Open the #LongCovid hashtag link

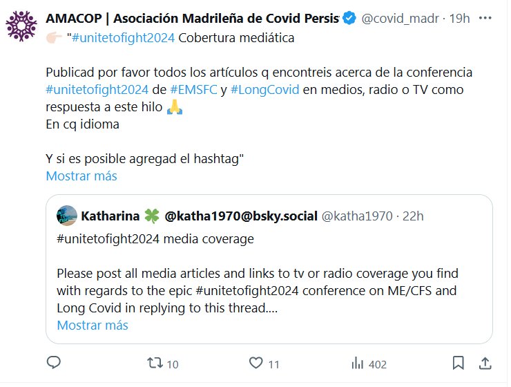click(264, 91)
